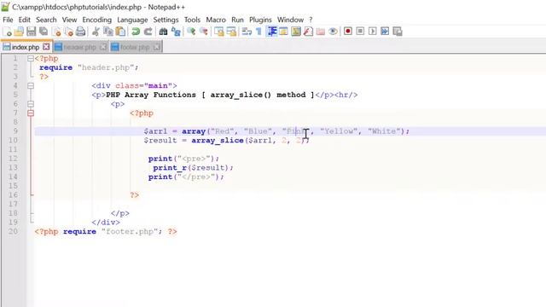
Task: Click "footer.php" string on line 20
Action: [130, 231]
